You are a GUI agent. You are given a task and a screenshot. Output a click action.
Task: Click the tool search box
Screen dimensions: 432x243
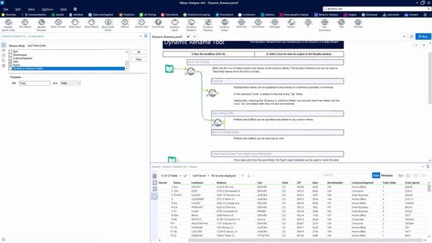point(377,9)
